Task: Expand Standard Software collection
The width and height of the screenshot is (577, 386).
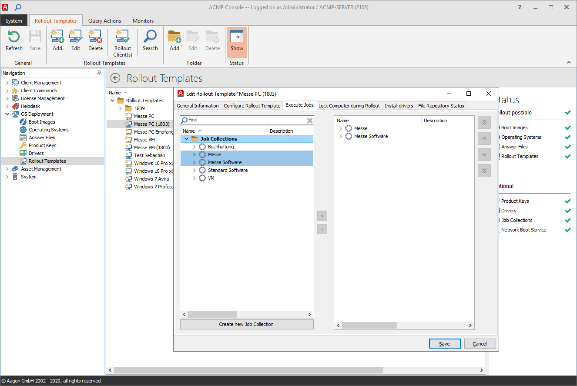Action: coord(194,170)
